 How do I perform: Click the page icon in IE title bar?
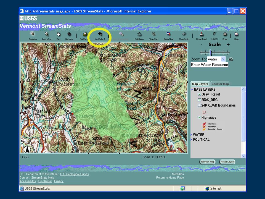(x=22, y=11)
